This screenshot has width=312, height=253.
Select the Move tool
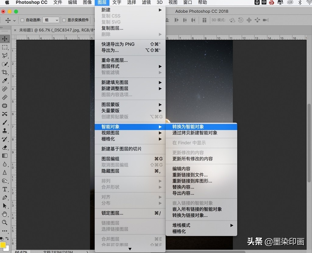(5, 39)
